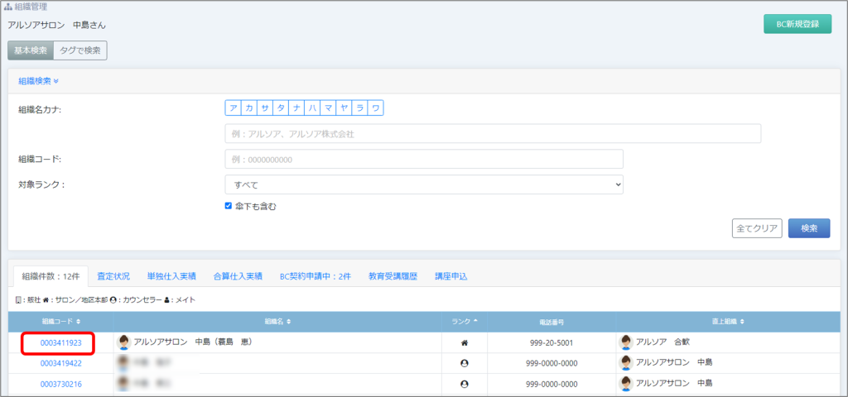Click the sort icon on 組織名 column header

pyautogui.click(x=289, y=321)
